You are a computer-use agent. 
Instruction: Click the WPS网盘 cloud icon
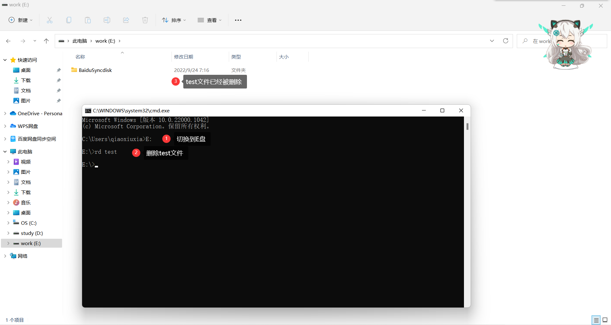(x=13, y=126)
